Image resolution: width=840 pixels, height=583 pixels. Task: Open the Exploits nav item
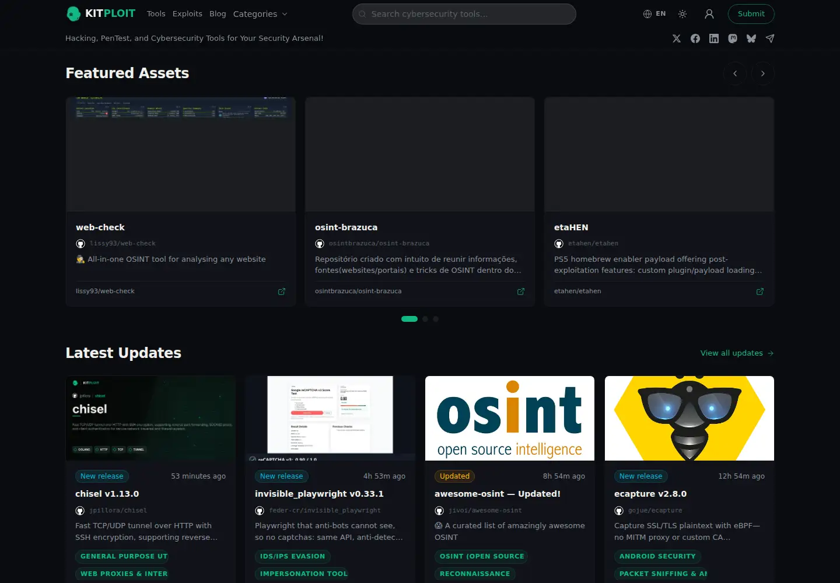187,14
